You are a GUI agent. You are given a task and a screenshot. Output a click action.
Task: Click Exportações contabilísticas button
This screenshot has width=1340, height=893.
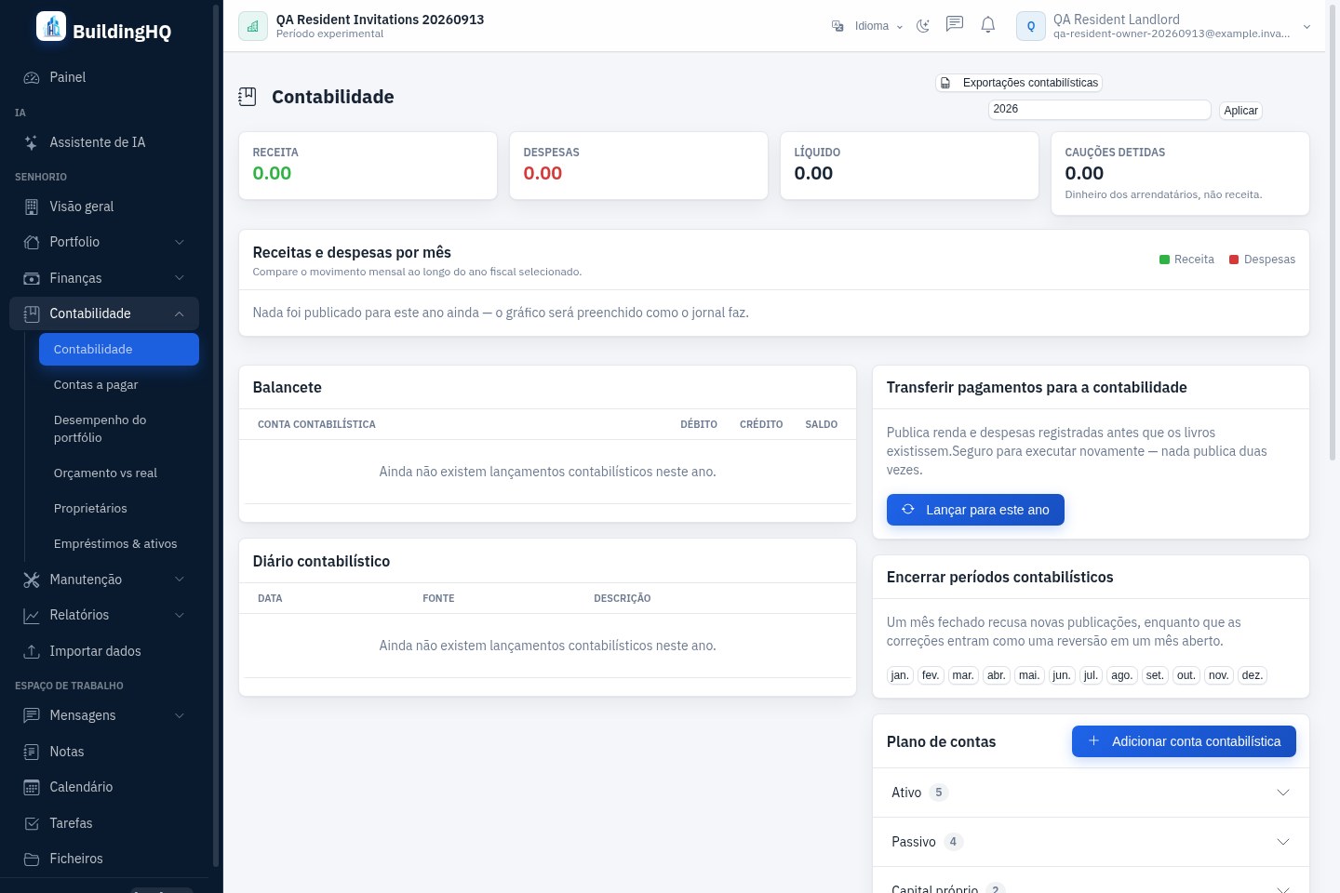[1019, 83]
